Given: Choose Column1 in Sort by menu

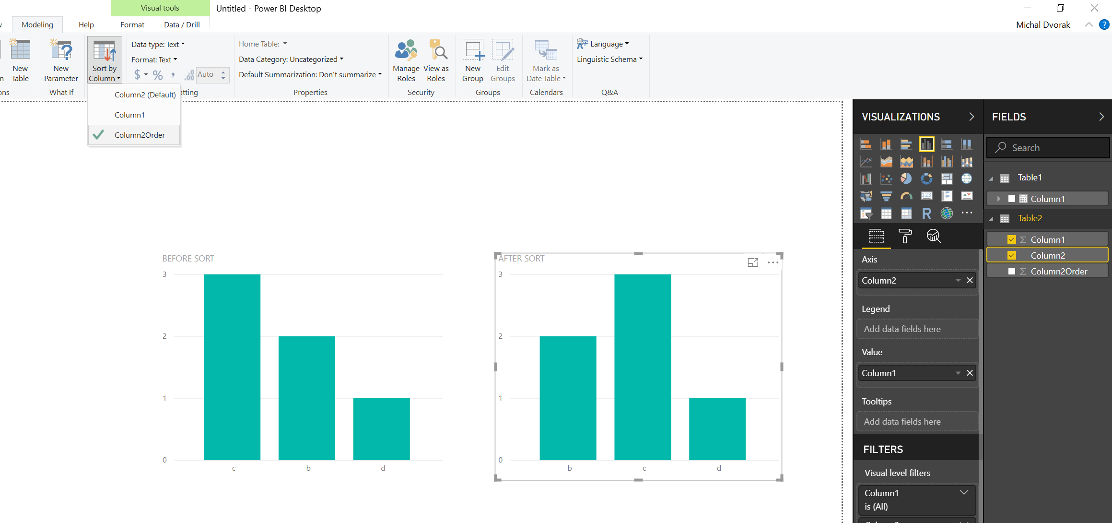Looking at the screenshot, I should tap(134, 115).
